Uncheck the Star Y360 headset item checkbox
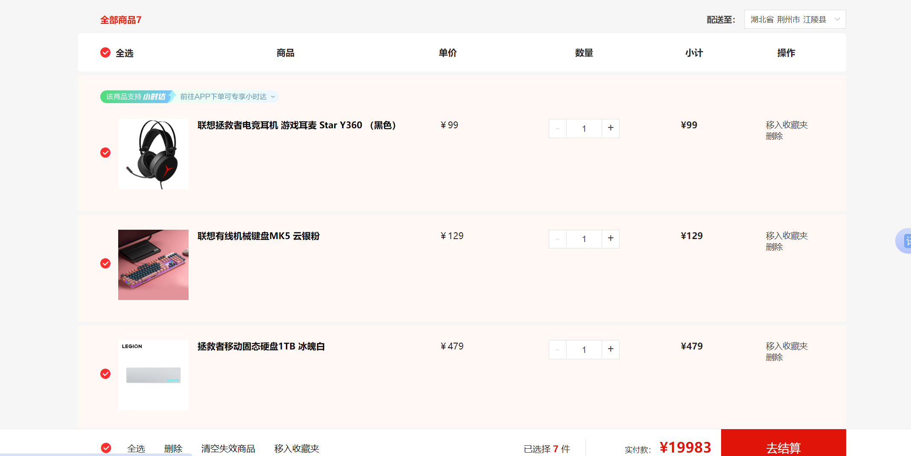This screenshot has height=456, width=911. (105, 153)
